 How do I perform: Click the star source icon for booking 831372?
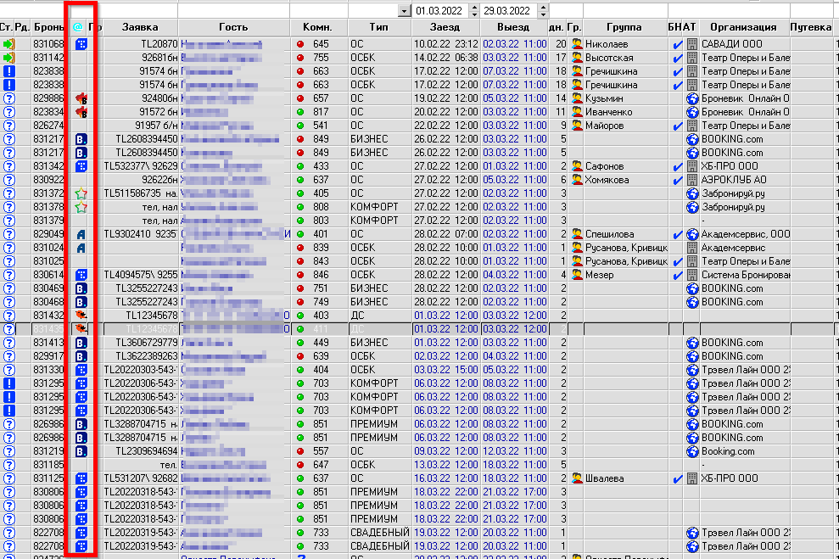(x=81, y=193)
